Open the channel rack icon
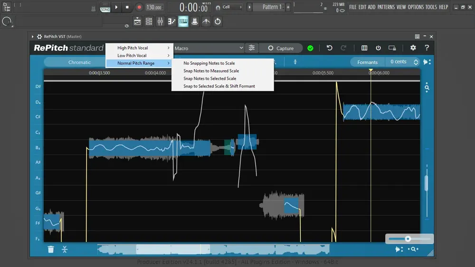The image size is (475, 267). [x=149, y=21]
